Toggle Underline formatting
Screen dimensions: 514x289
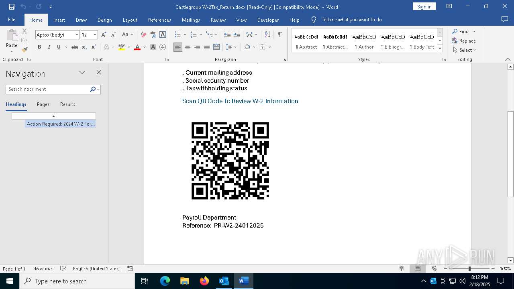(x=59, y=47)
